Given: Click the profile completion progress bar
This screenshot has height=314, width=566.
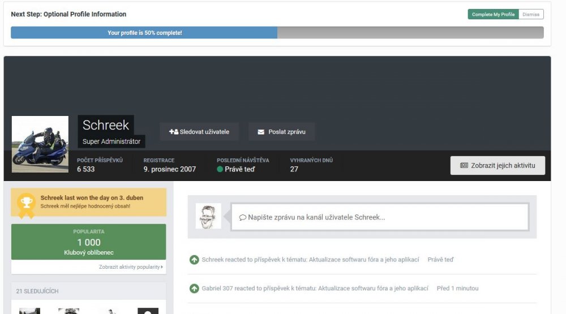Looking at the screenshot, I should click(x=277, y=32).
